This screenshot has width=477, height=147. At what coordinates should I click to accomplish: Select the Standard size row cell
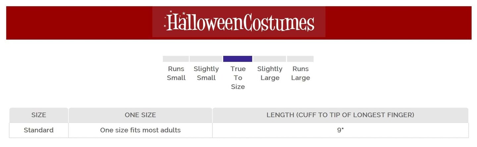point(39,130)
